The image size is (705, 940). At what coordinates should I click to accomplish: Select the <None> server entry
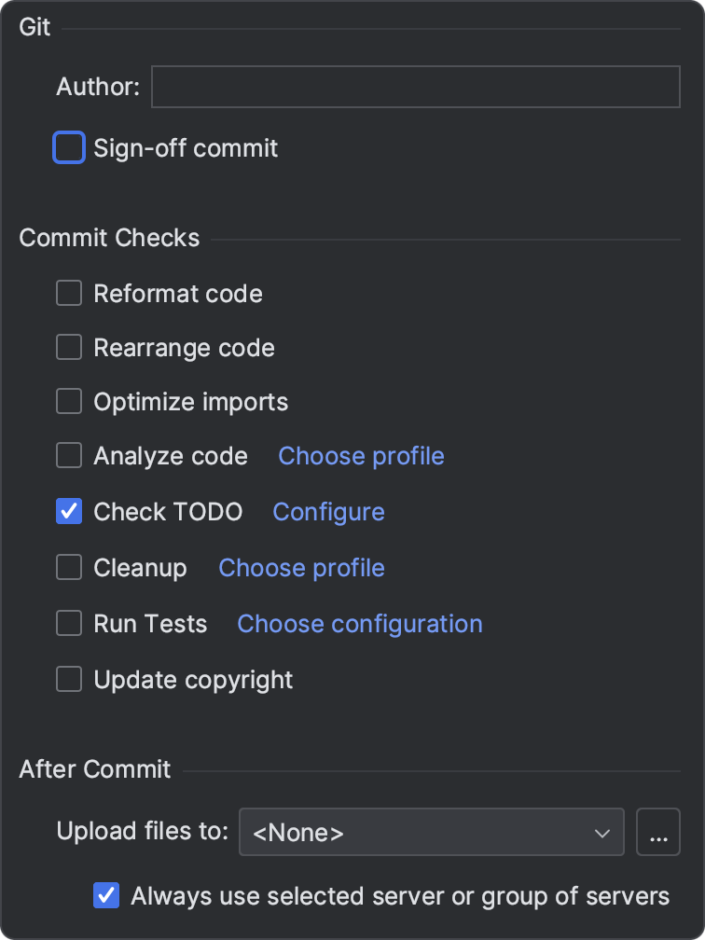pos(298,832)
